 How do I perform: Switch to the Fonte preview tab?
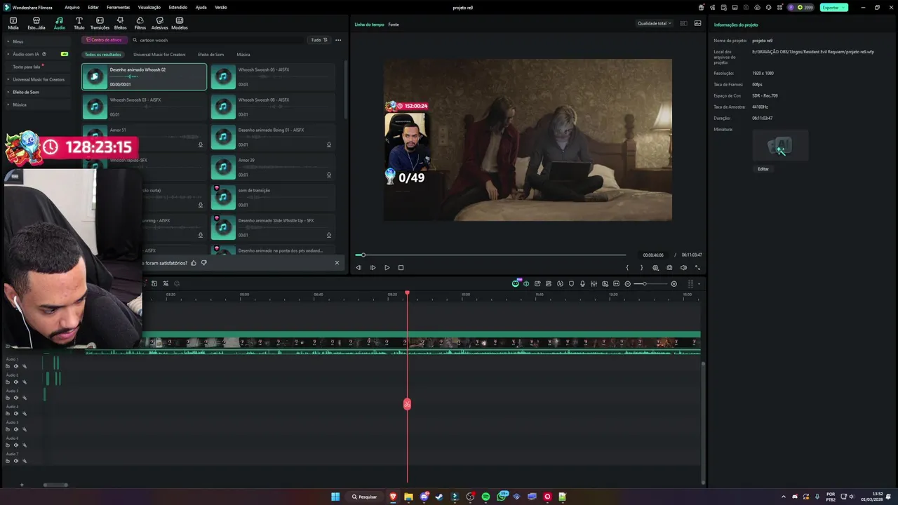[x=394, y=25]
